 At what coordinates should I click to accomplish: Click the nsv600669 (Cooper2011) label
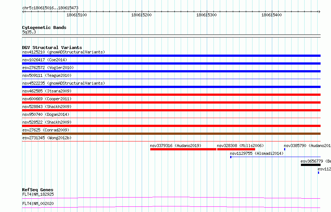click(47, 99)
